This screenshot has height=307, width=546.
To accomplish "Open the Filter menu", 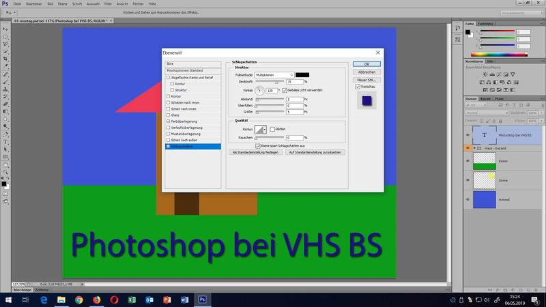I will coord(108,4).
